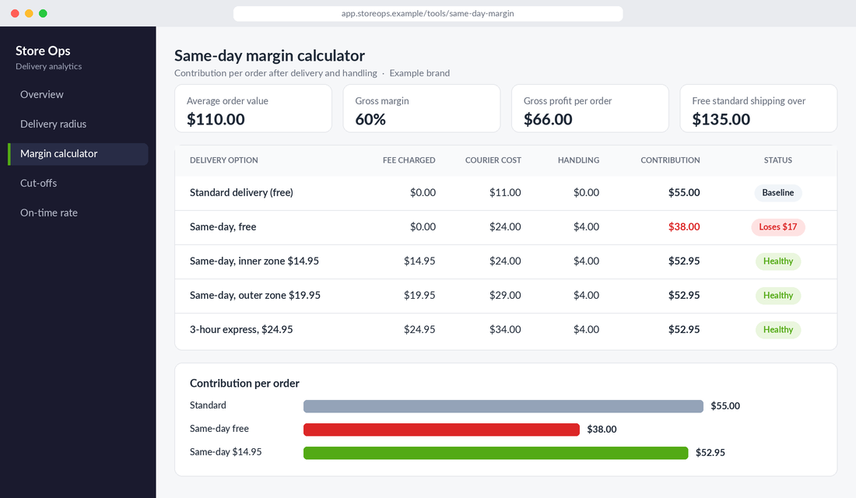Screen dimensions: 856x498
Task: Select Margin calculator in sidebar
Action: tap(78, 154)
